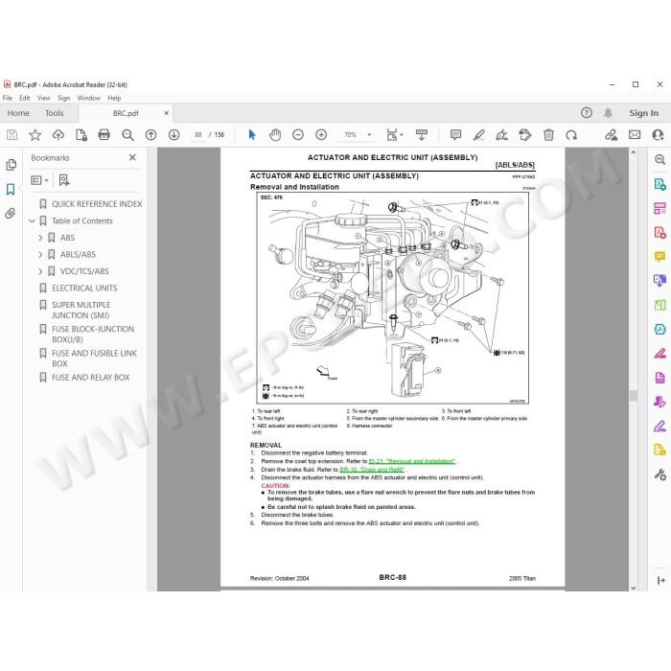Open the Find text magnifier icon
The width and height of the screenshot is (671, 671).
127,135
